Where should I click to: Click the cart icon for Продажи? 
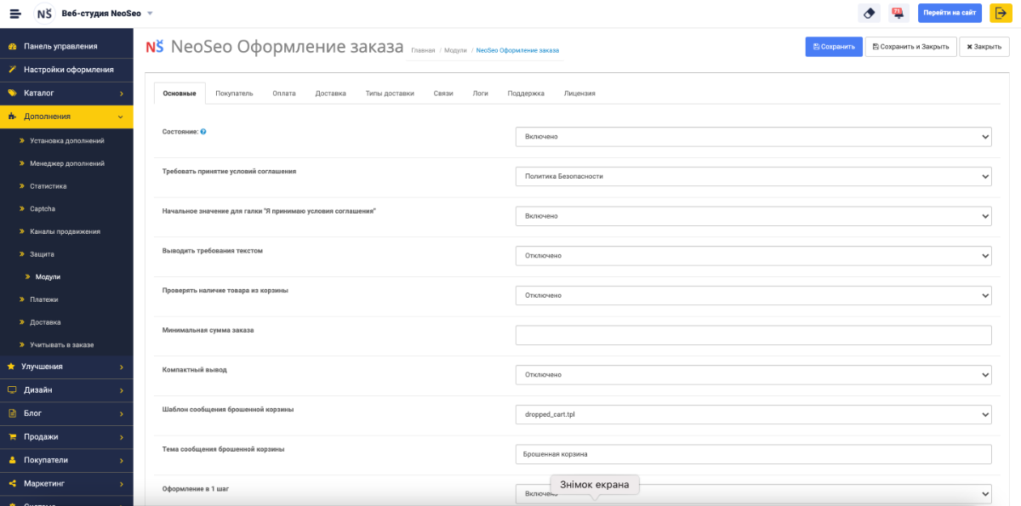pyautogui.click(x=12, y=437)
